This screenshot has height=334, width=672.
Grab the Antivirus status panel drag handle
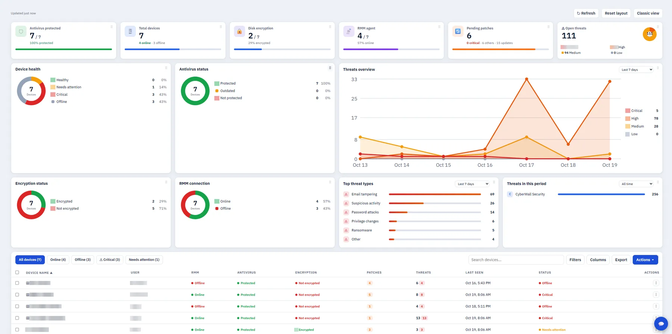pyautogui.click(x=330, y=68)
